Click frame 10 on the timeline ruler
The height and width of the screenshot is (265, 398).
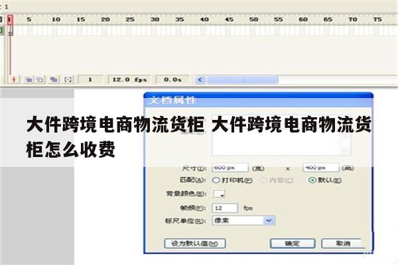[x=56, y=19]
